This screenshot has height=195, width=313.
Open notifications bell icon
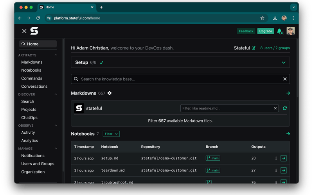(279, 31)
